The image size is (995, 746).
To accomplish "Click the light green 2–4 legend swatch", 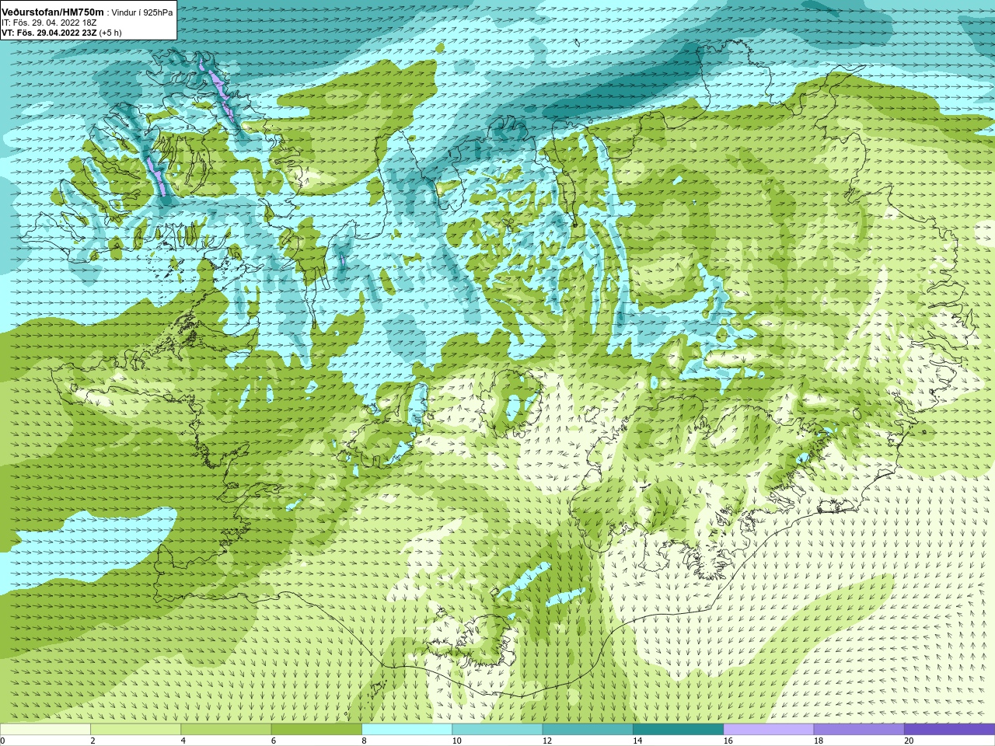I will (135, 729).
